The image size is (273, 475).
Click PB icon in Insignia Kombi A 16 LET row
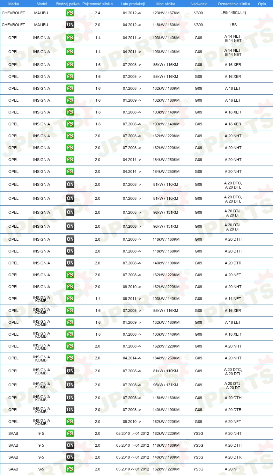click(x=70, y=322)
